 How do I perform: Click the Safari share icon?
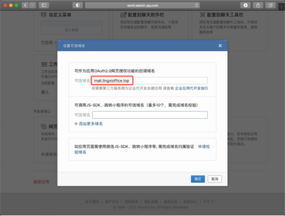click(258, 5)
